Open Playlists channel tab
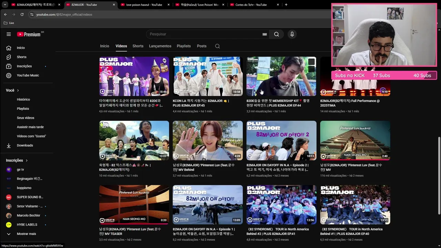 184,46
